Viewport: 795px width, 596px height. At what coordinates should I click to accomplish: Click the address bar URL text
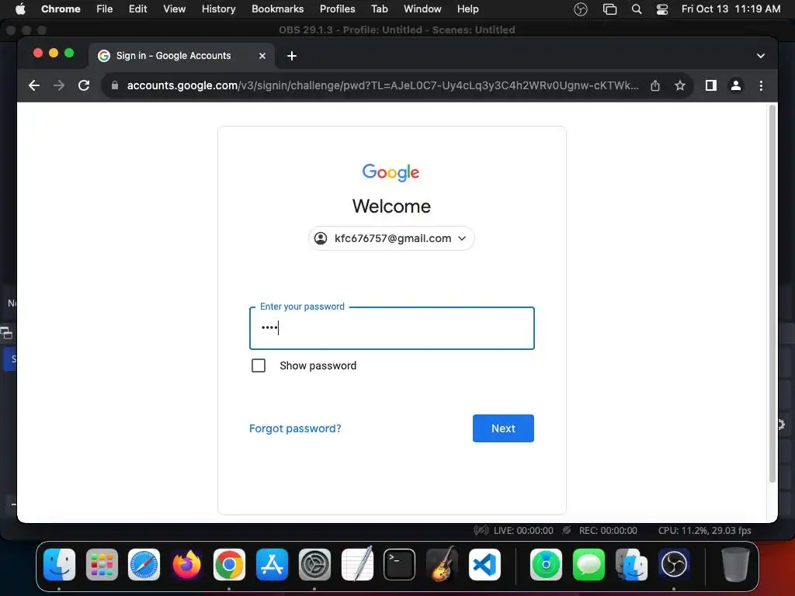(x=382, y=85)
